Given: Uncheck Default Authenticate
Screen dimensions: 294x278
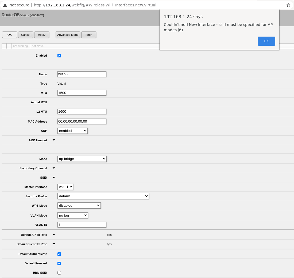Looking at the screenshot, I should coord(59,254).
